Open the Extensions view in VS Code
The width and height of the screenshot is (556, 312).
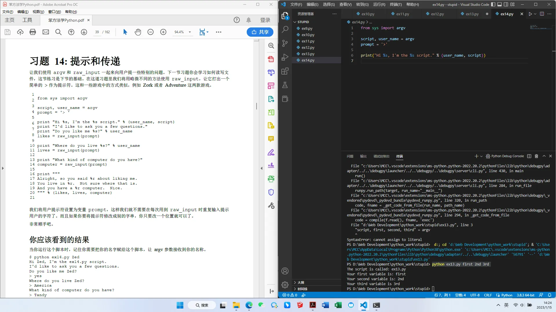(x=285, y=71)
